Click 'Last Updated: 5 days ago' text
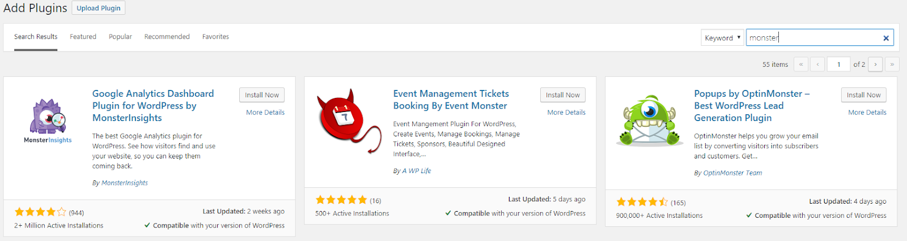Screen dimensions: 907x241 [546, 199]
